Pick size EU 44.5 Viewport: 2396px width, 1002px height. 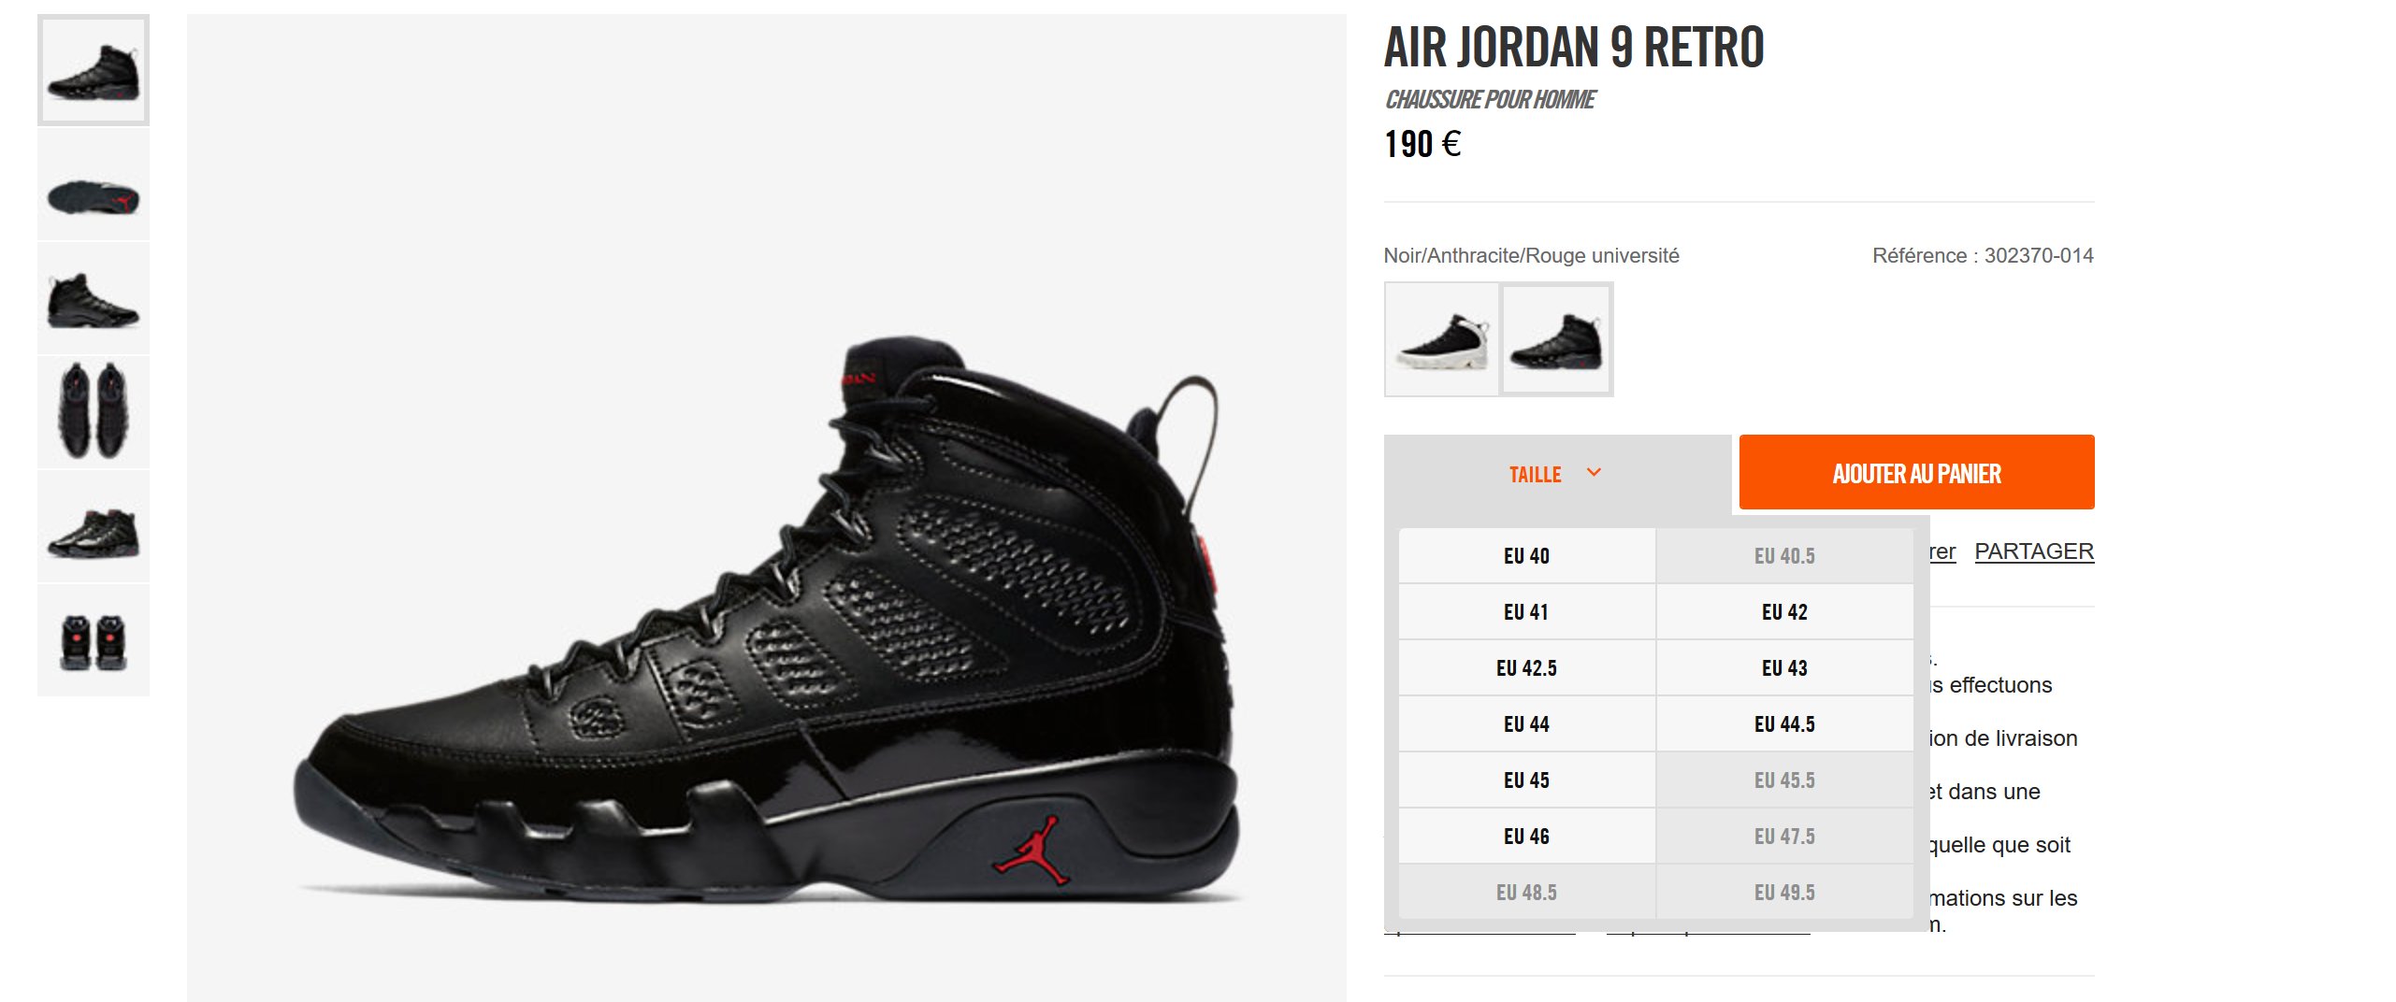click(x=1784, y=724)
